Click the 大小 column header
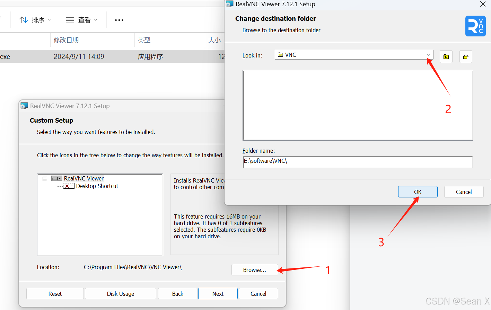491x310 pixels. (214, 40)
